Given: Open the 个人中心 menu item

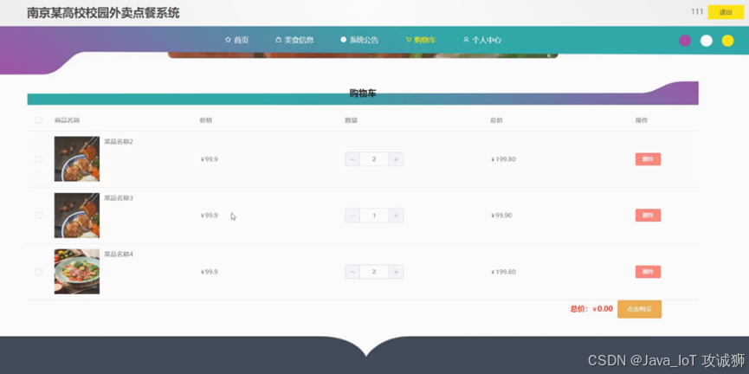Looking at the screenshot, I should 482,40.
